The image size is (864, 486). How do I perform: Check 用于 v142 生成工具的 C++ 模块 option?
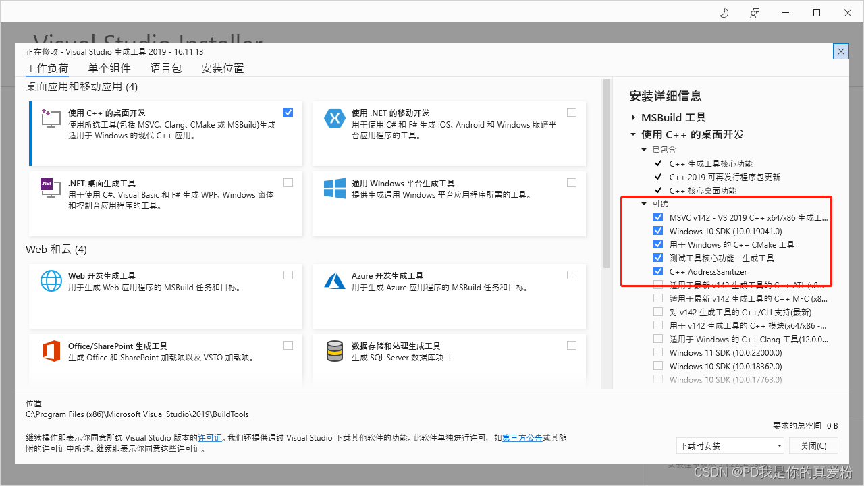(x=658, y=325)
